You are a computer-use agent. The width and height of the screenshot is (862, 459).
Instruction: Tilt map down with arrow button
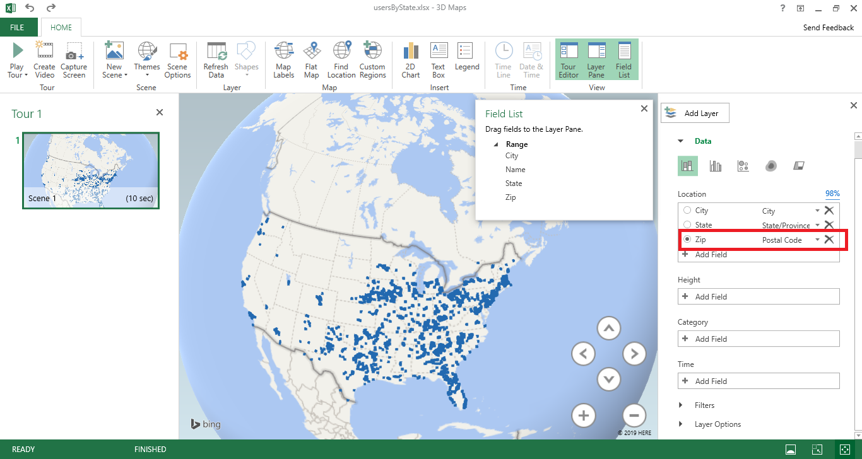click(608, 379)
